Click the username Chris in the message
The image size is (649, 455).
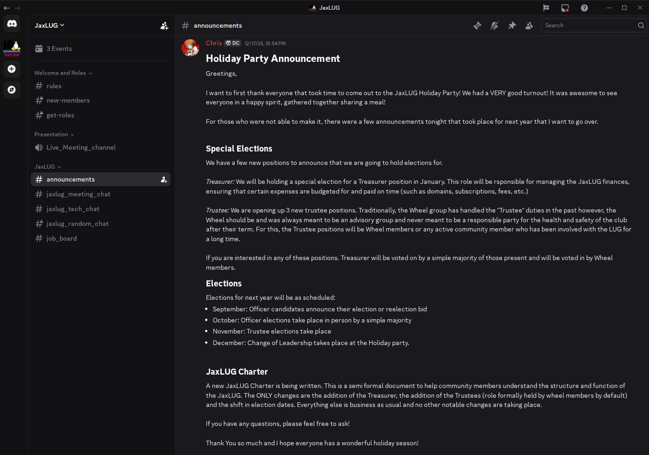click(214, 43)
